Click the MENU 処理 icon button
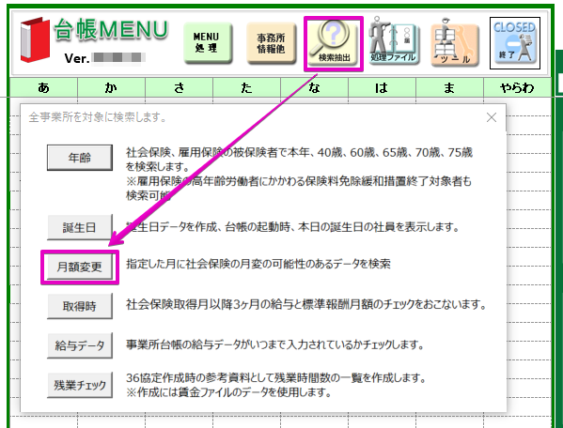The width and height of the screenshot is (563, 428). pos(208,43)
